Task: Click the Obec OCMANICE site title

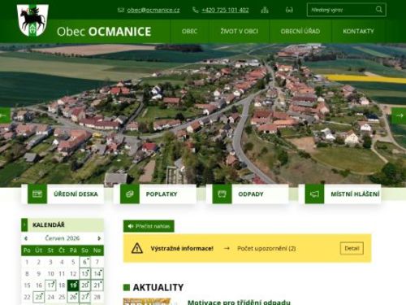Action: [104, 32]
